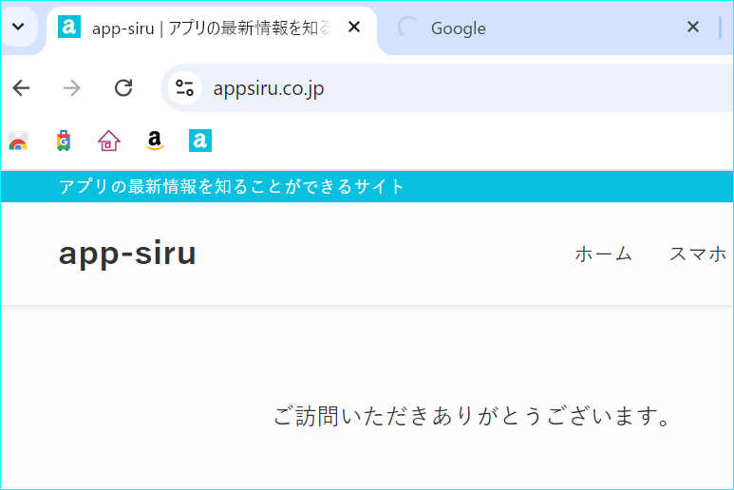Click the blue tagline banner text
The width and height of the screenshot is (734, 490).
[232, 187]
